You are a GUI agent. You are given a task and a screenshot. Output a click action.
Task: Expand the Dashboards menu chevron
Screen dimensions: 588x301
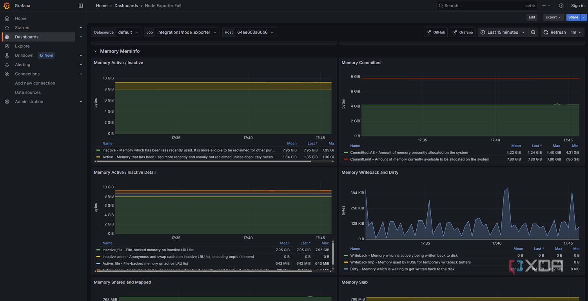tap(81, 37)
